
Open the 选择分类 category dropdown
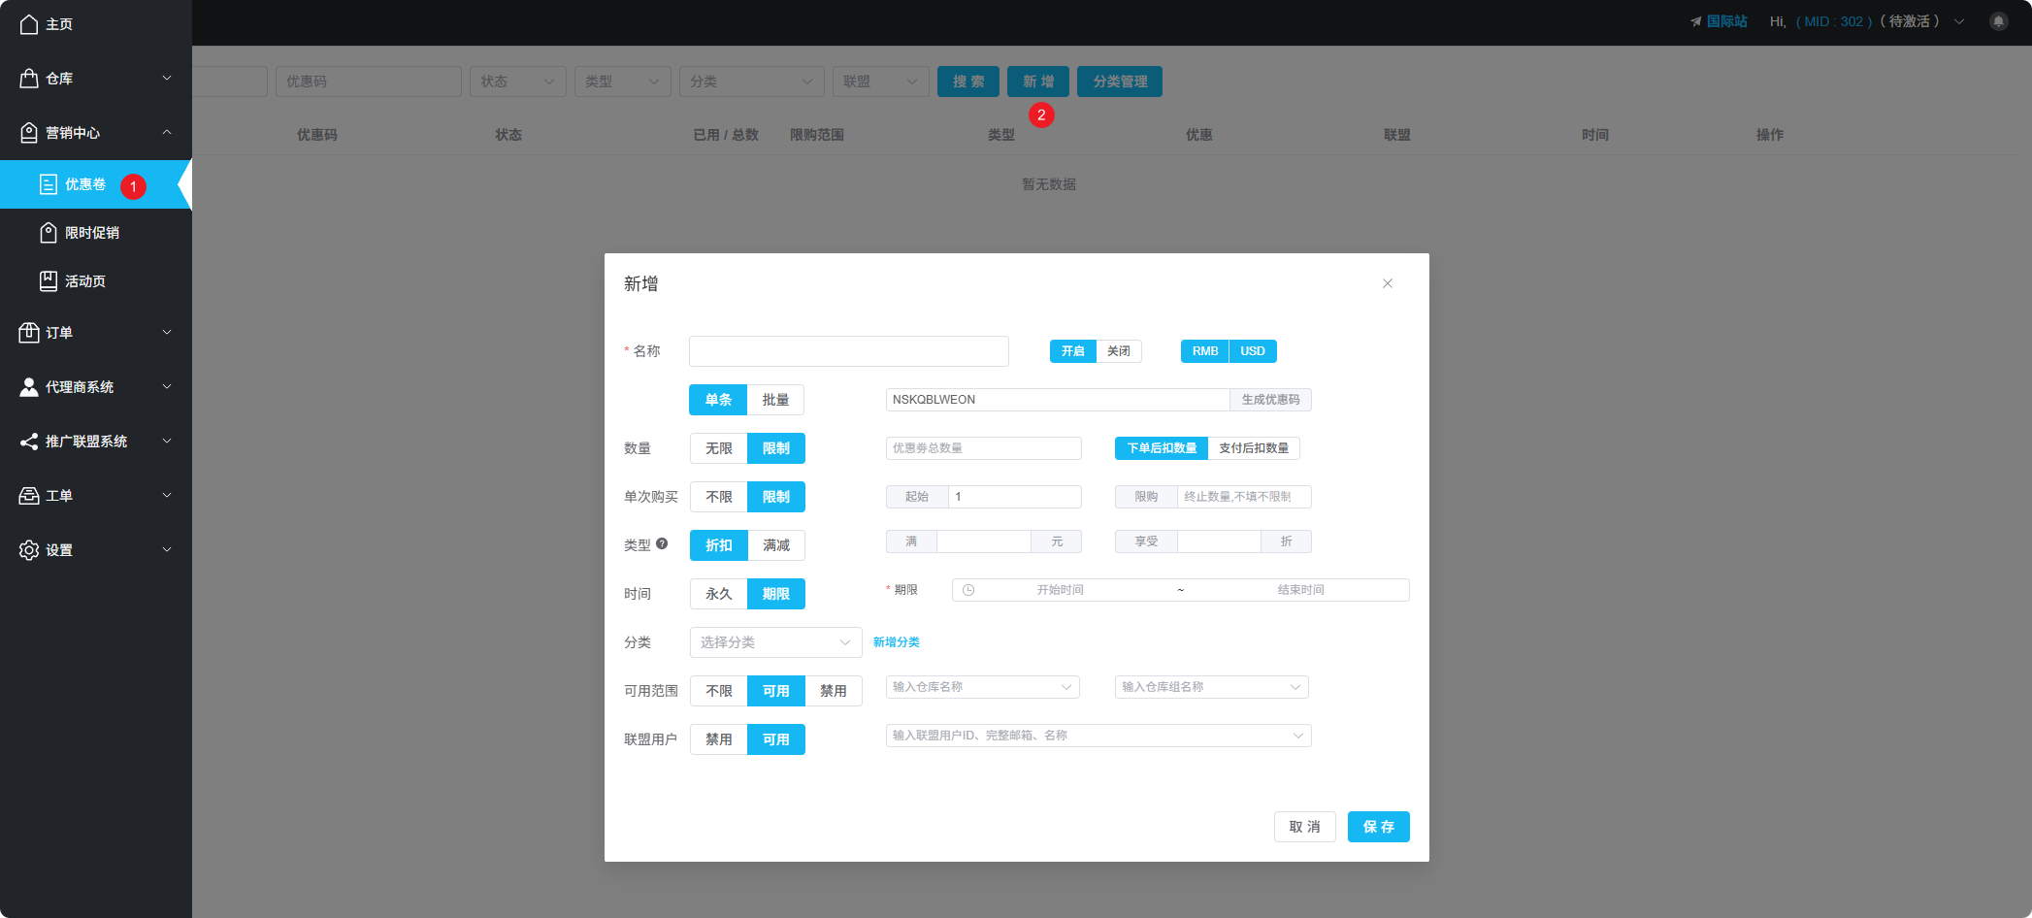(774, 642)
